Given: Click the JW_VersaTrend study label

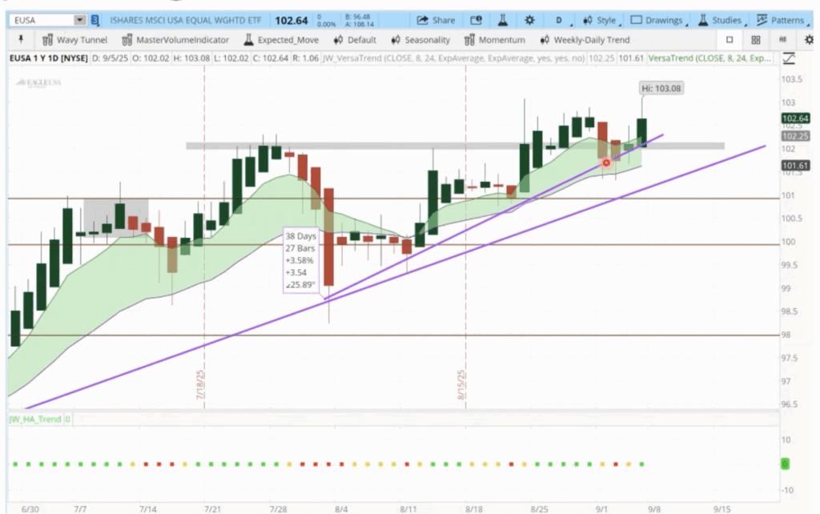Looking at the screenshot, I should click(453, 58).
